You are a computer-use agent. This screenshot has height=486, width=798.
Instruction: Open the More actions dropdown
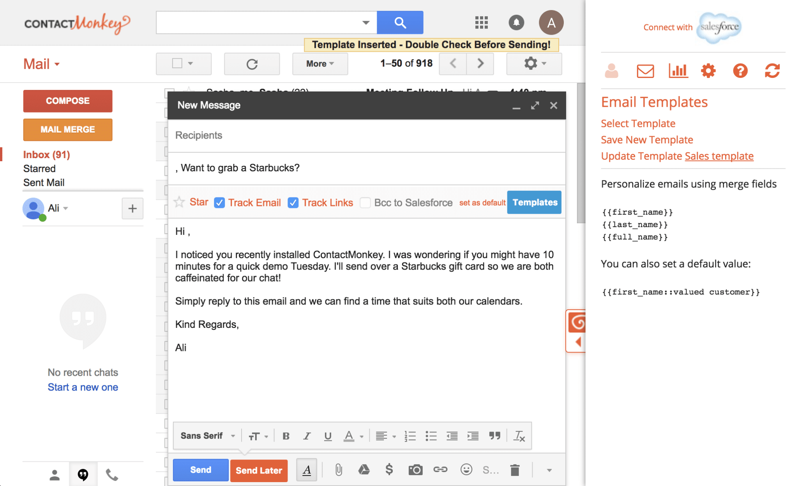[x=320, y=64]
